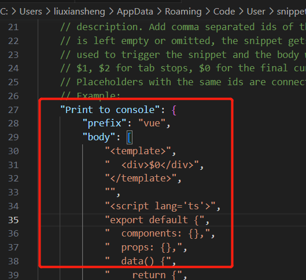Open the Code breadcrumb segment

(224, 12)
